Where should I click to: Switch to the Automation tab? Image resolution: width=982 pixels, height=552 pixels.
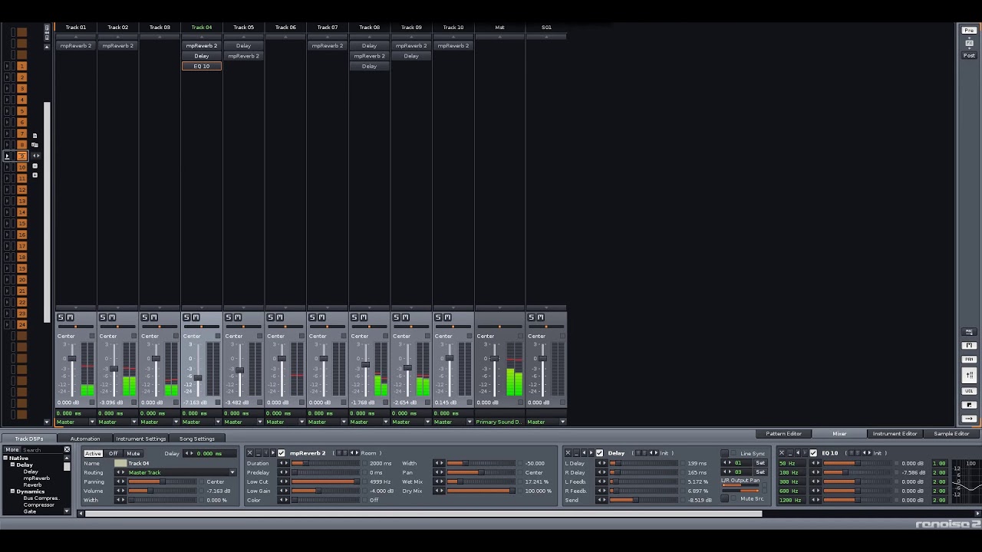(84, 439)
